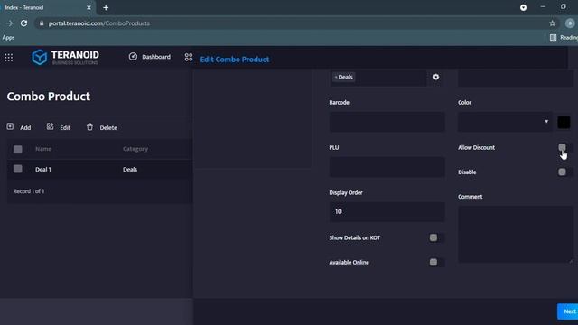Click the black color swatch
Image resolution: width=578 pixels, height=325 pixels.
click(x=564, y=122)
